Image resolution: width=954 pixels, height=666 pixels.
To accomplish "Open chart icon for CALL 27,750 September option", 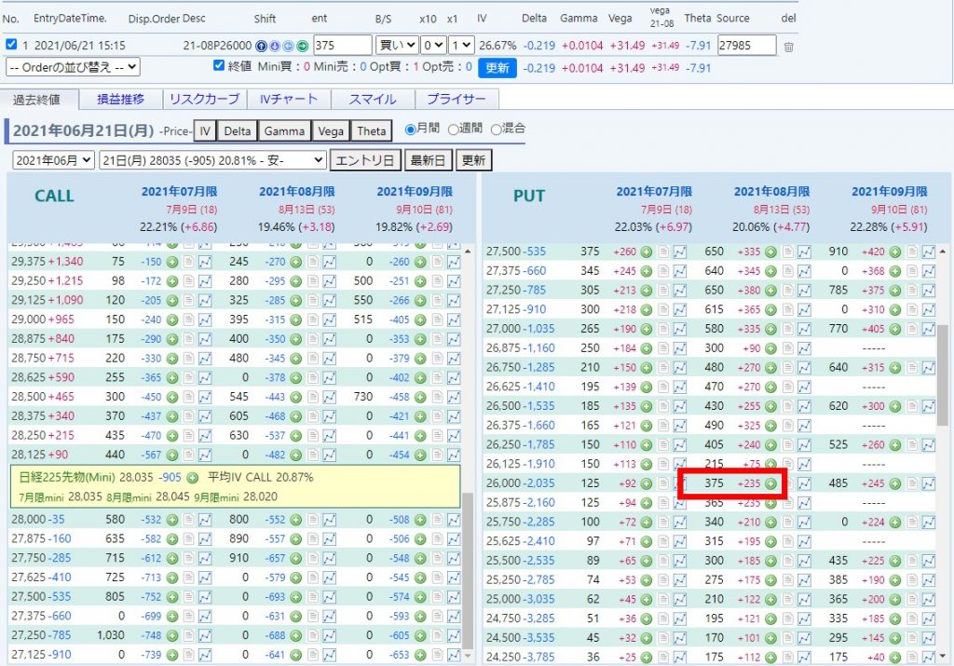I will coord(454,558).
